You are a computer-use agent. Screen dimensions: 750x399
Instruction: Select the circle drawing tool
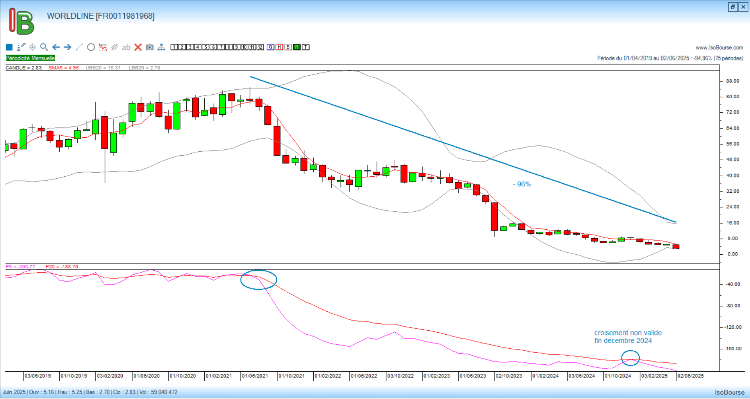[91, 47]
